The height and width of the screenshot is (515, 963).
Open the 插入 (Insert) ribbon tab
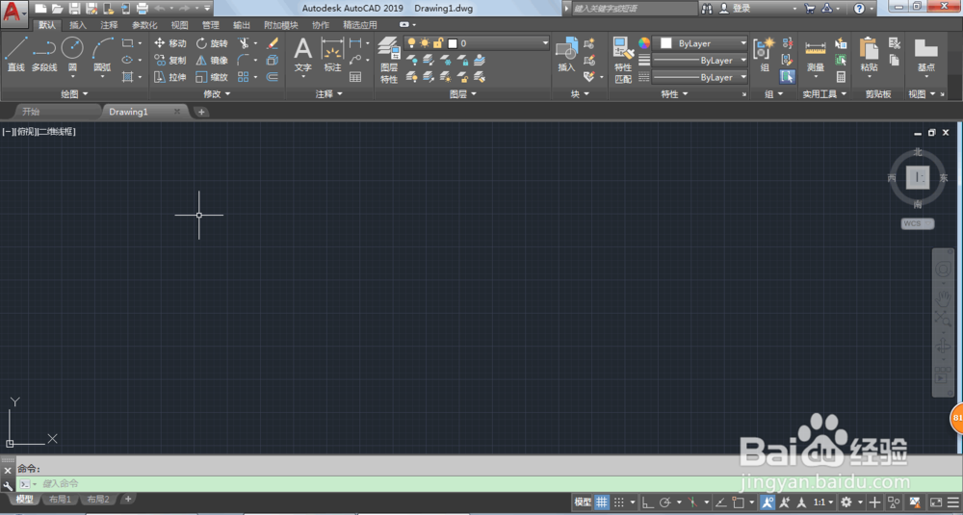coord(78,25)
